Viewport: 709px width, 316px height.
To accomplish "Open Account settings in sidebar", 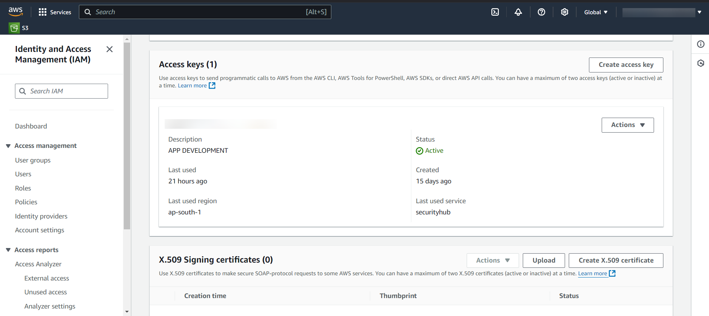I will click(40, 230).
